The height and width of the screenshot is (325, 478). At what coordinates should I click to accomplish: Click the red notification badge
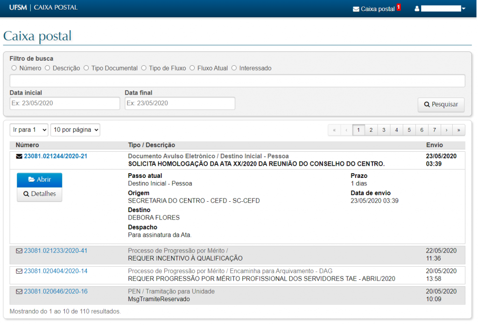click(x=399, y=7)
